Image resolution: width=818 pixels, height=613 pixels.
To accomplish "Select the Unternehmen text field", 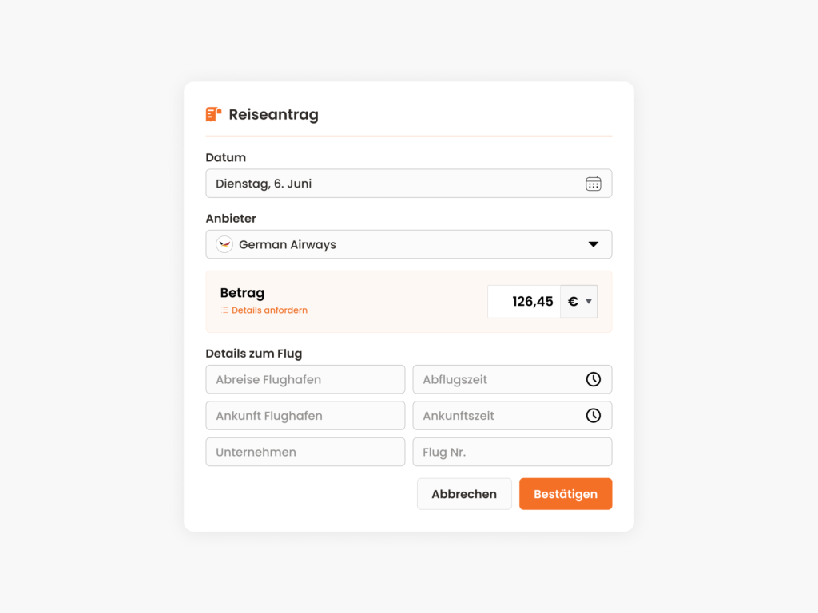I will pos(305,452).
